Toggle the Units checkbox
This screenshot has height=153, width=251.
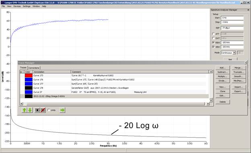coord(49,110)
